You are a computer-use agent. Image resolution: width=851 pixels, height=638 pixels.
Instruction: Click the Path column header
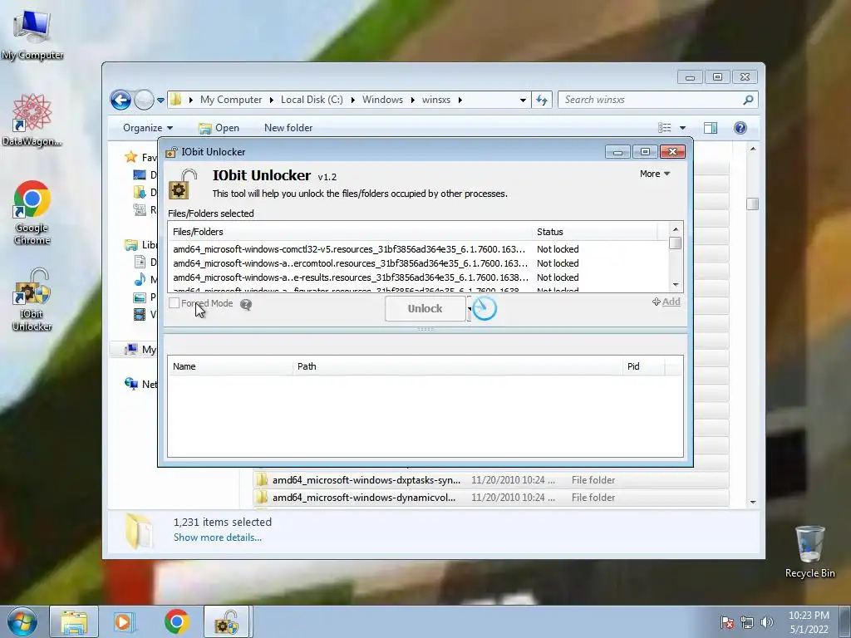458,366
